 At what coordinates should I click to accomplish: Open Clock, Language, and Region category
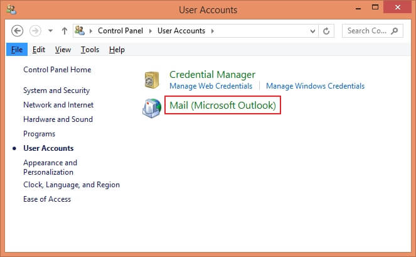(72, 185)
